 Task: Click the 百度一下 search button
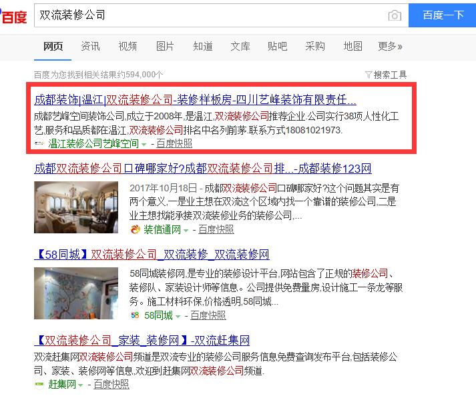[443, 15]
